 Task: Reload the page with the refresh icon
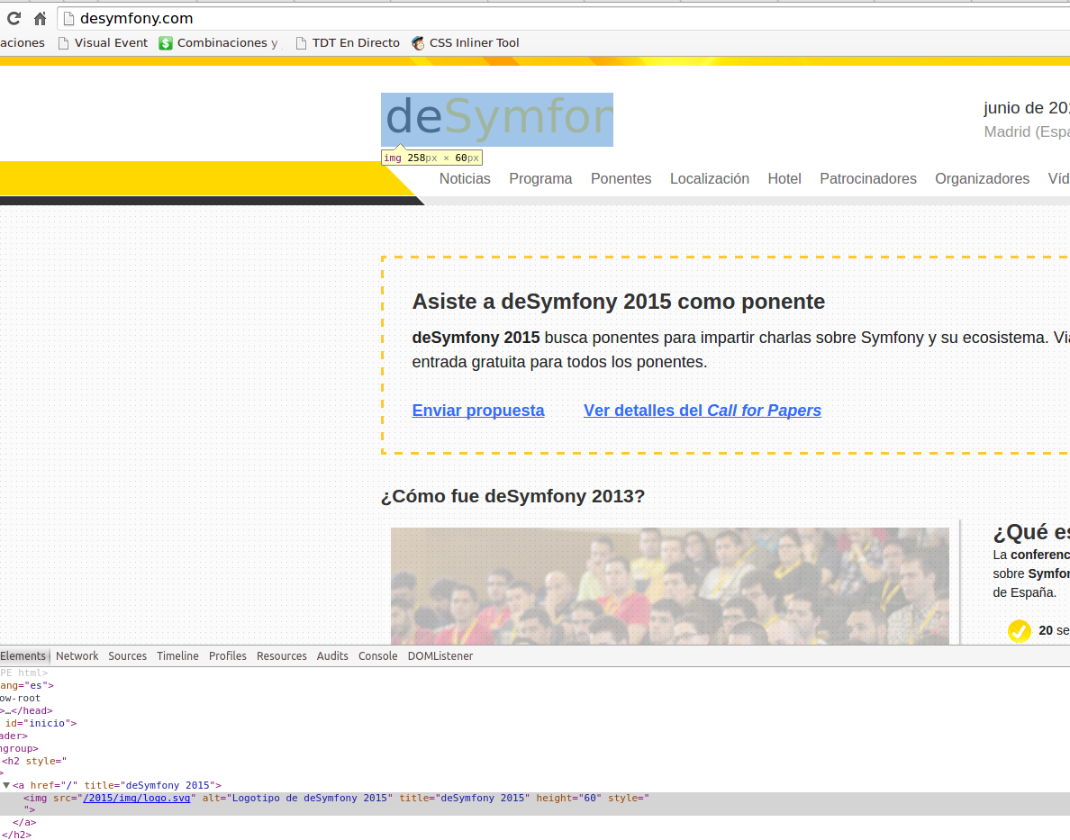14,18
